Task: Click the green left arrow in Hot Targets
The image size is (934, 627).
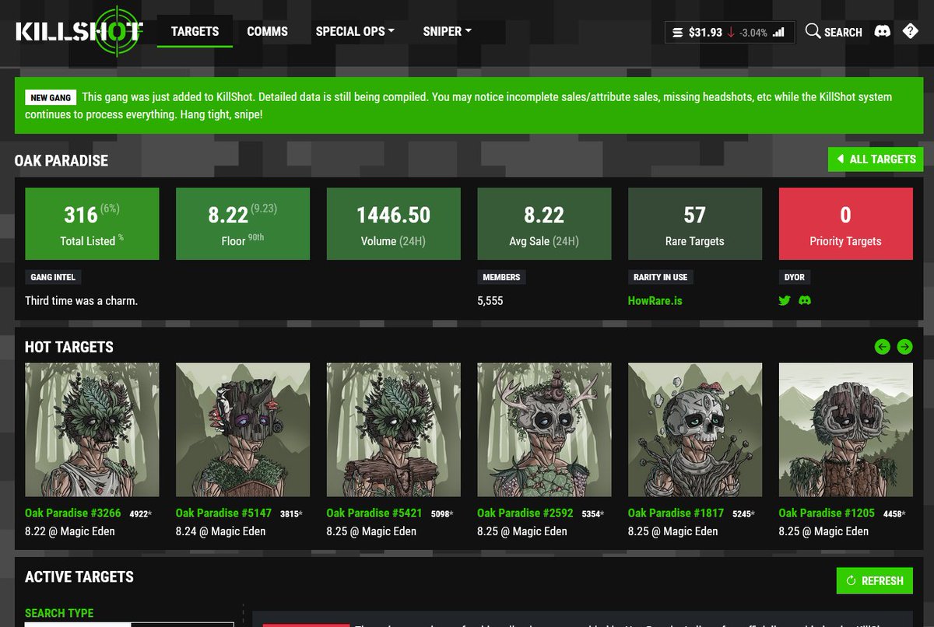Action: (882, 347)
